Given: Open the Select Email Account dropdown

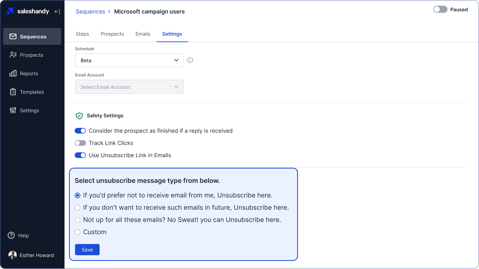Looking at the screenshot, I should pos(129,87).
